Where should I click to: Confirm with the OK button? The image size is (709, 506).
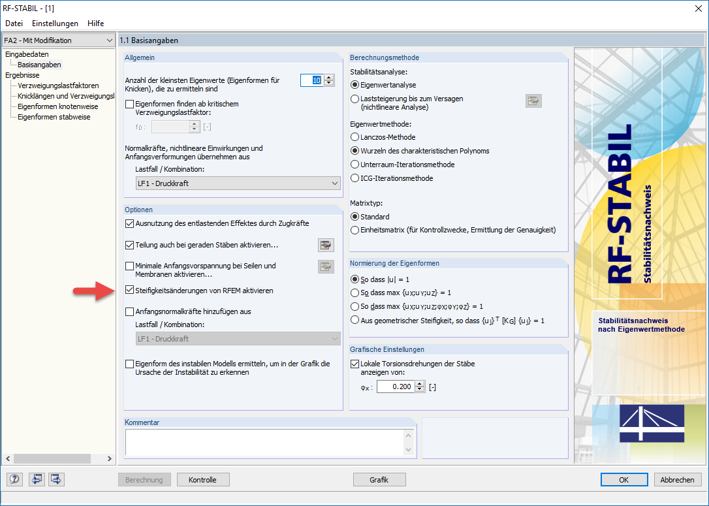(x=624, y=480)
